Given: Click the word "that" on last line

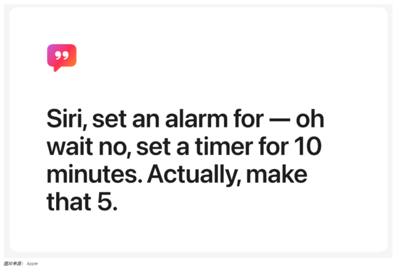Looking at the screenshot, I should pyautogui.click(x=69, y=201).
